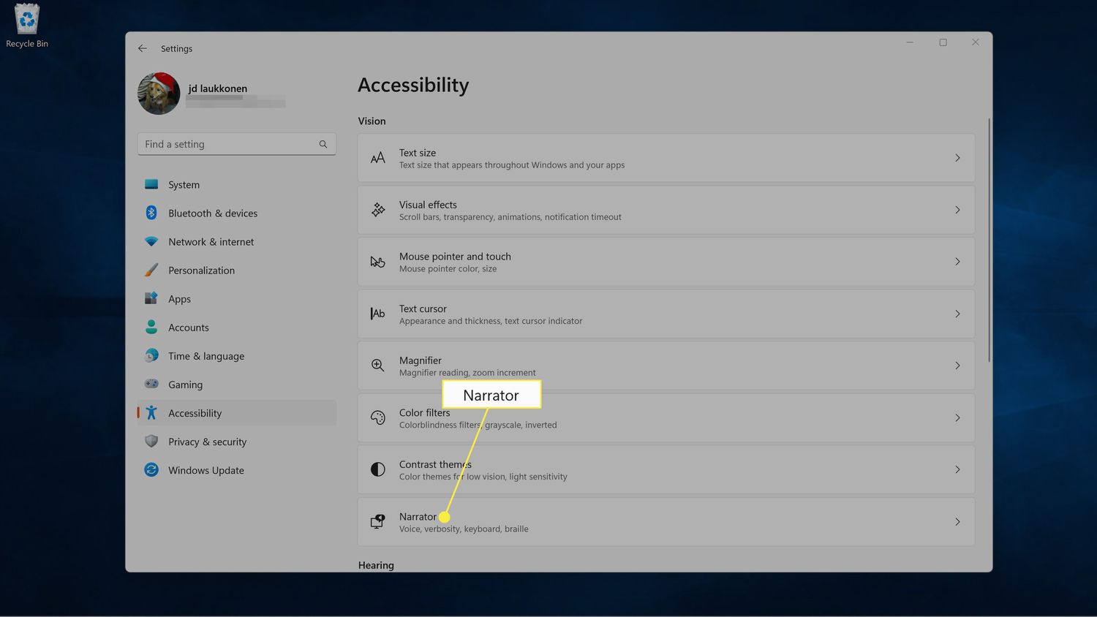Click the Text size AA icon
The image size is (1097, 617).
tap(377, 158)
